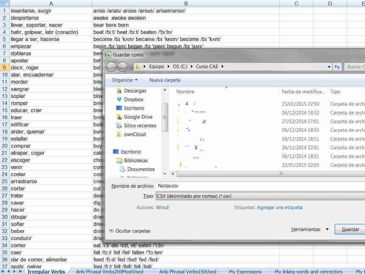Select Sitios recientes in the navigation pane

tap(140, 126)
